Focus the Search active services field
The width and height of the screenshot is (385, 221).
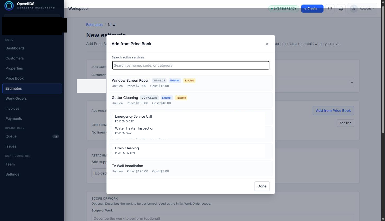[191, 65]
